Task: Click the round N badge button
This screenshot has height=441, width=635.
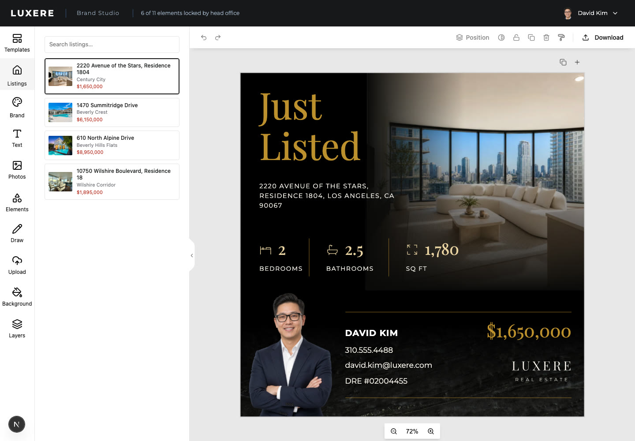Action: coord(17,424)
